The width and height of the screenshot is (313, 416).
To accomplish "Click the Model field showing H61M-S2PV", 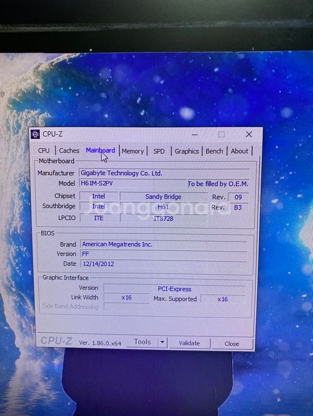I will click(x=132, y=183).
